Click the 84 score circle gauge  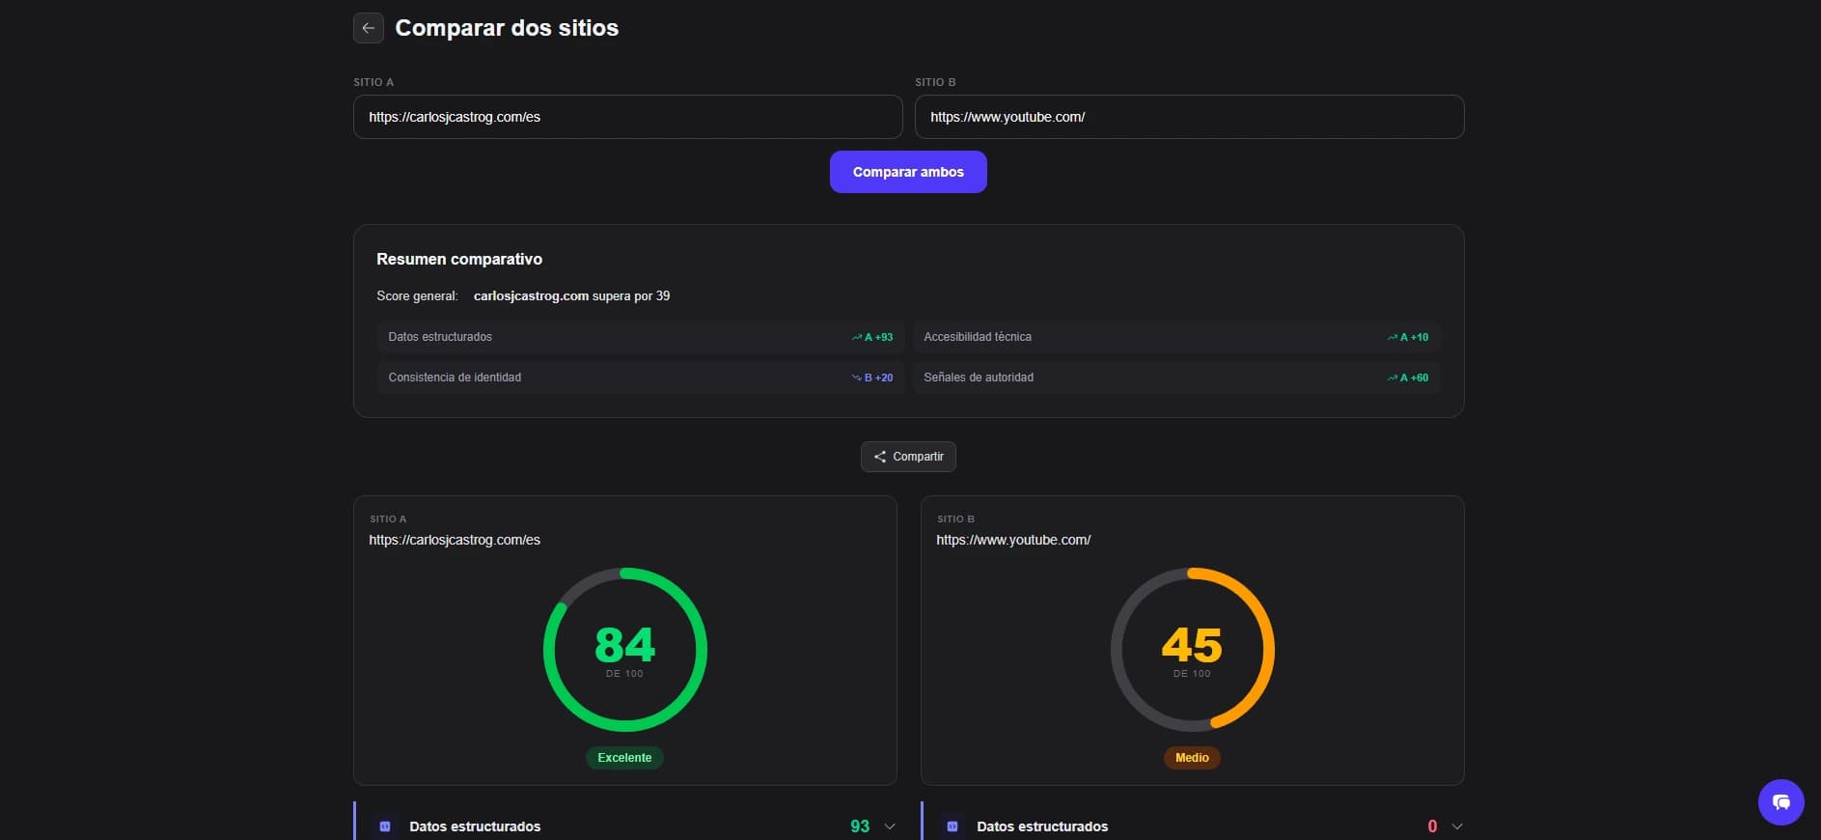coord(625,650)
